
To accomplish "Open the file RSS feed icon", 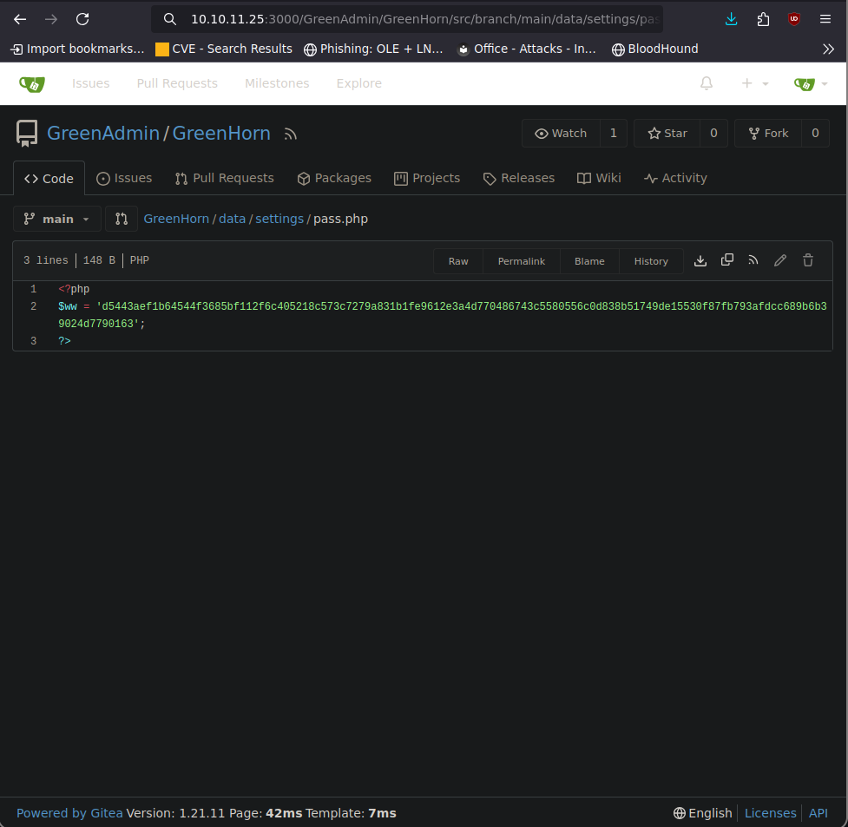I will [x=753, y=260].
